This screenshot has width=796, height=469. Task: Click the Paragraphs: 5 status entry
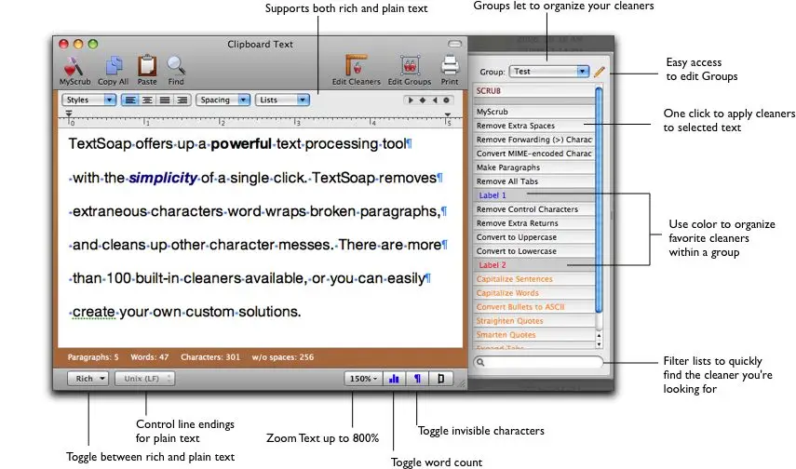[93, 357]
